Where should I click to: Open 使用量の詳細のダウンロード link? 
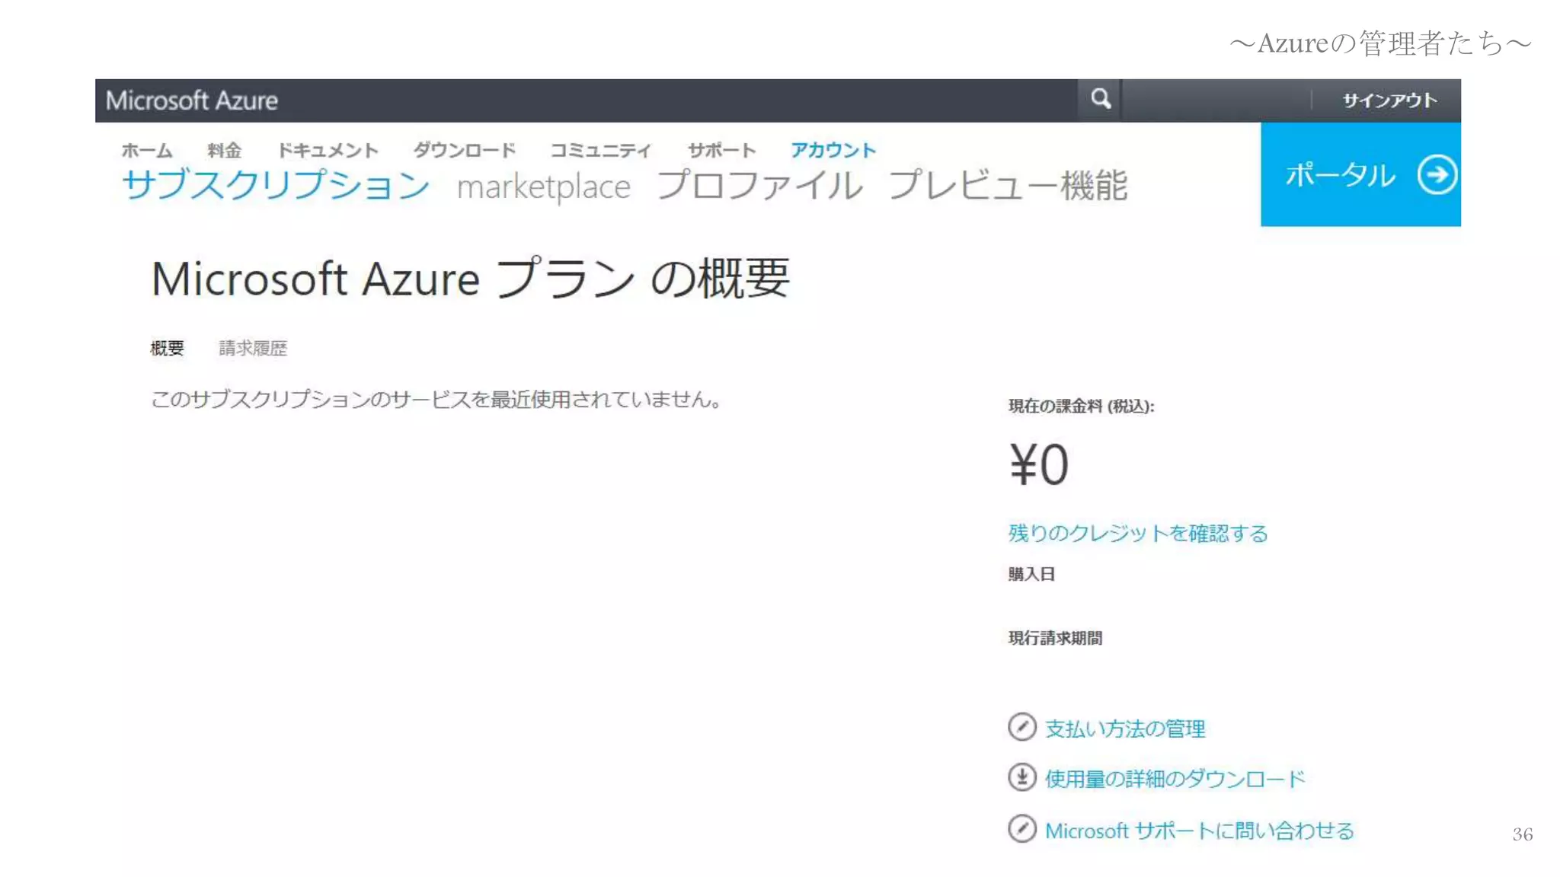click(x=1175, y=779)
